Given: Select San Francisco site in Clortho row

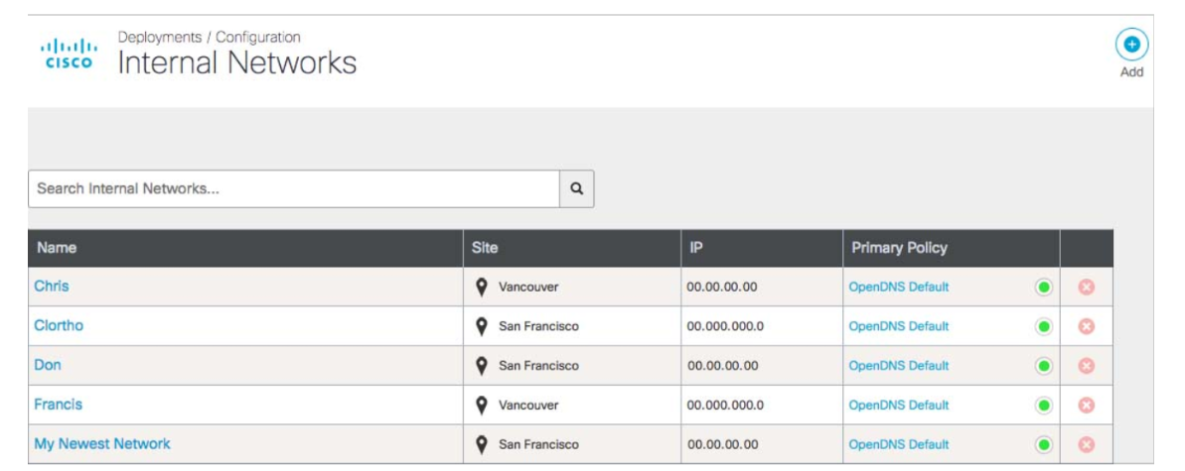Looking at the screenshot, I should [538, 327].
